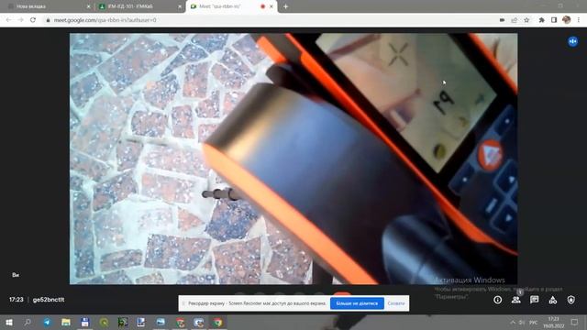Open the meeting details info icon
Viewport: 587px width, 330px height.
(x=497, y=300)
